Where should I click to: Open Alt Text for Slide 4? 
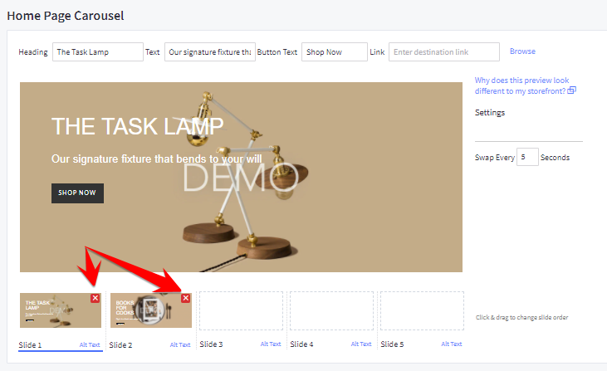tap(361, 344)
